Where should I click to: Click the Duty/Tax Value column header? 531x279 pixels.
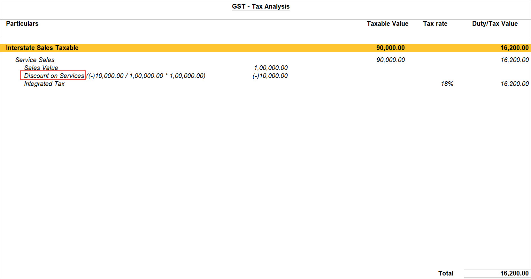(495, 24)
